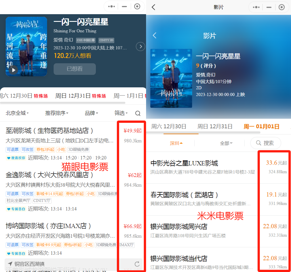This screenshot has width=291, height=272.
Task: Click the 杜比全景声厅 tag
Action: (18, 201)
